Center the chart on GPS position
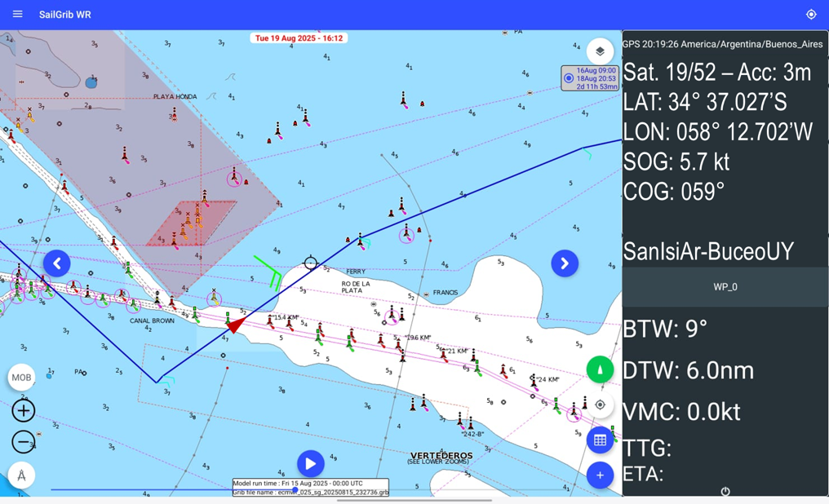Viewport: 829px width, 504px height. 600,405
